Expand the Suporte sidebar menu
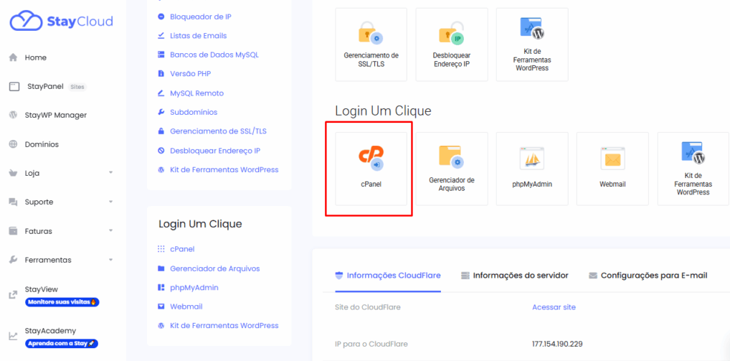The width and height of the screenshot is (730, 361). point(61,202)
